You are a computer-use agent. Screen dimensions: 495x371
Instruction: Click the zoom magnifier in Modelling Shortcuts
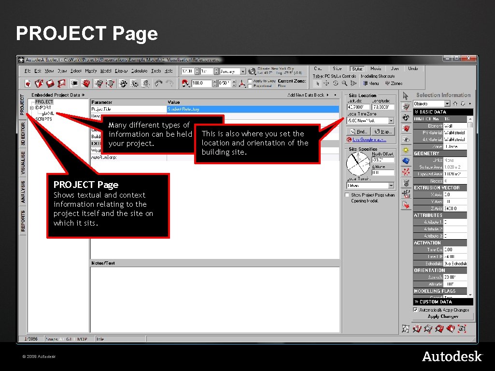[344, 83]
